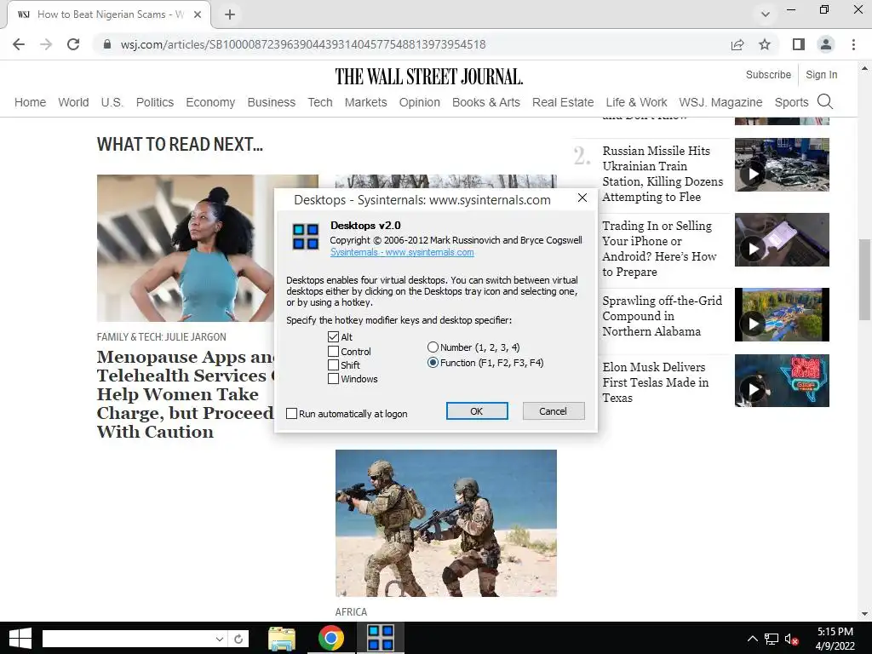Open the Opinion section
The image size is (872, 654).
point(419,102)
